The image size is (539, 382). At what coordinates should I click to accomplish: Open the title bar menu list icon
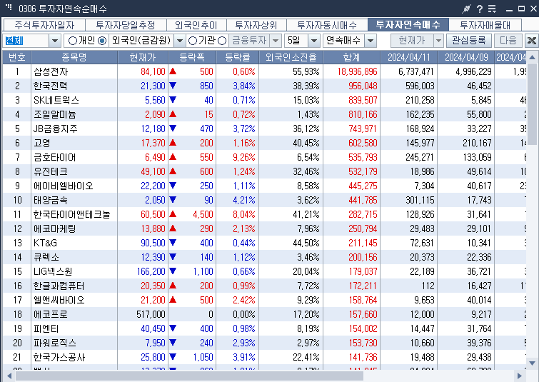pyautogui.click(x=493, y=9)
